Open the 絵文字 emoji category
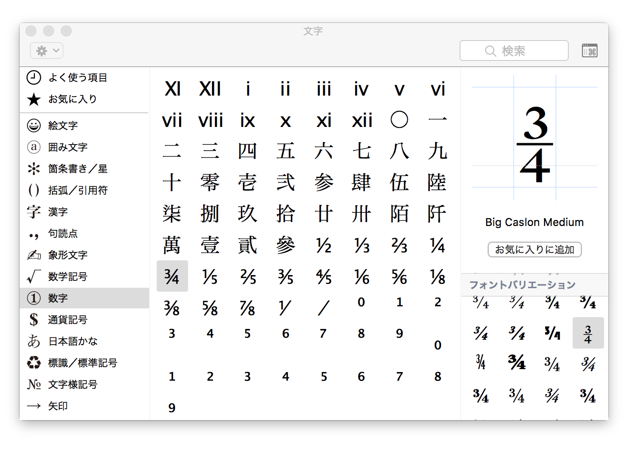This screenshot has width=628, height=451. (x=84, y=125)
